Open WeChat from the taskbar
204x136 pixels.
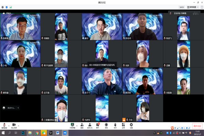[x=44, y=133]
